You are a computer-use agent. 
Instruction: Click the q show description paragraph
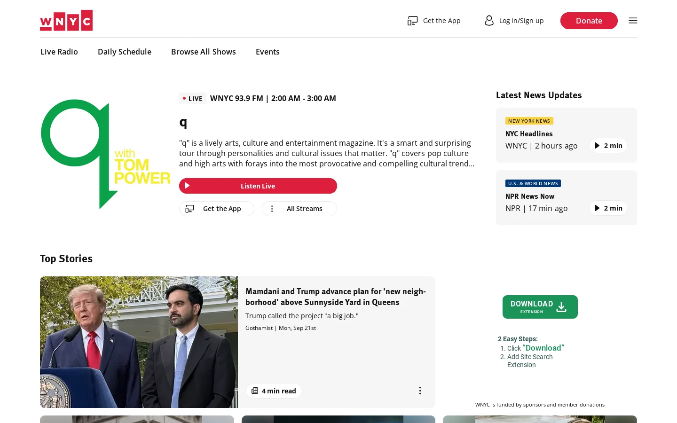327,153
